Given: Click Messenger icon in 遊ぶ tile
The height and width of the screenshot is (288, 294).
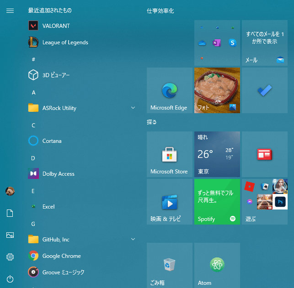Looking at the screenshot, I should tap(250, 202).
